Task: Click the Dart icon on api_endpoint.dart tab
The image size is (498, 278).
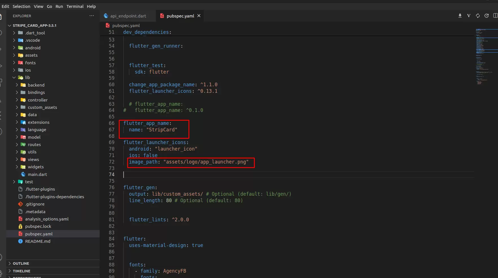Action: tap(106, 16)
